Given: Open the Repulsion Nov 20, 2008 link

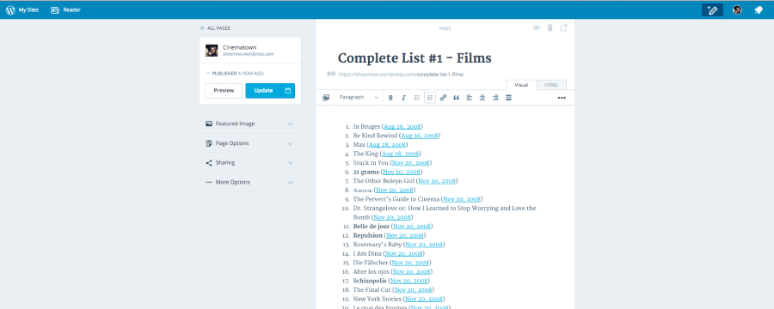Looking at the screenshot, I should 405,235.
